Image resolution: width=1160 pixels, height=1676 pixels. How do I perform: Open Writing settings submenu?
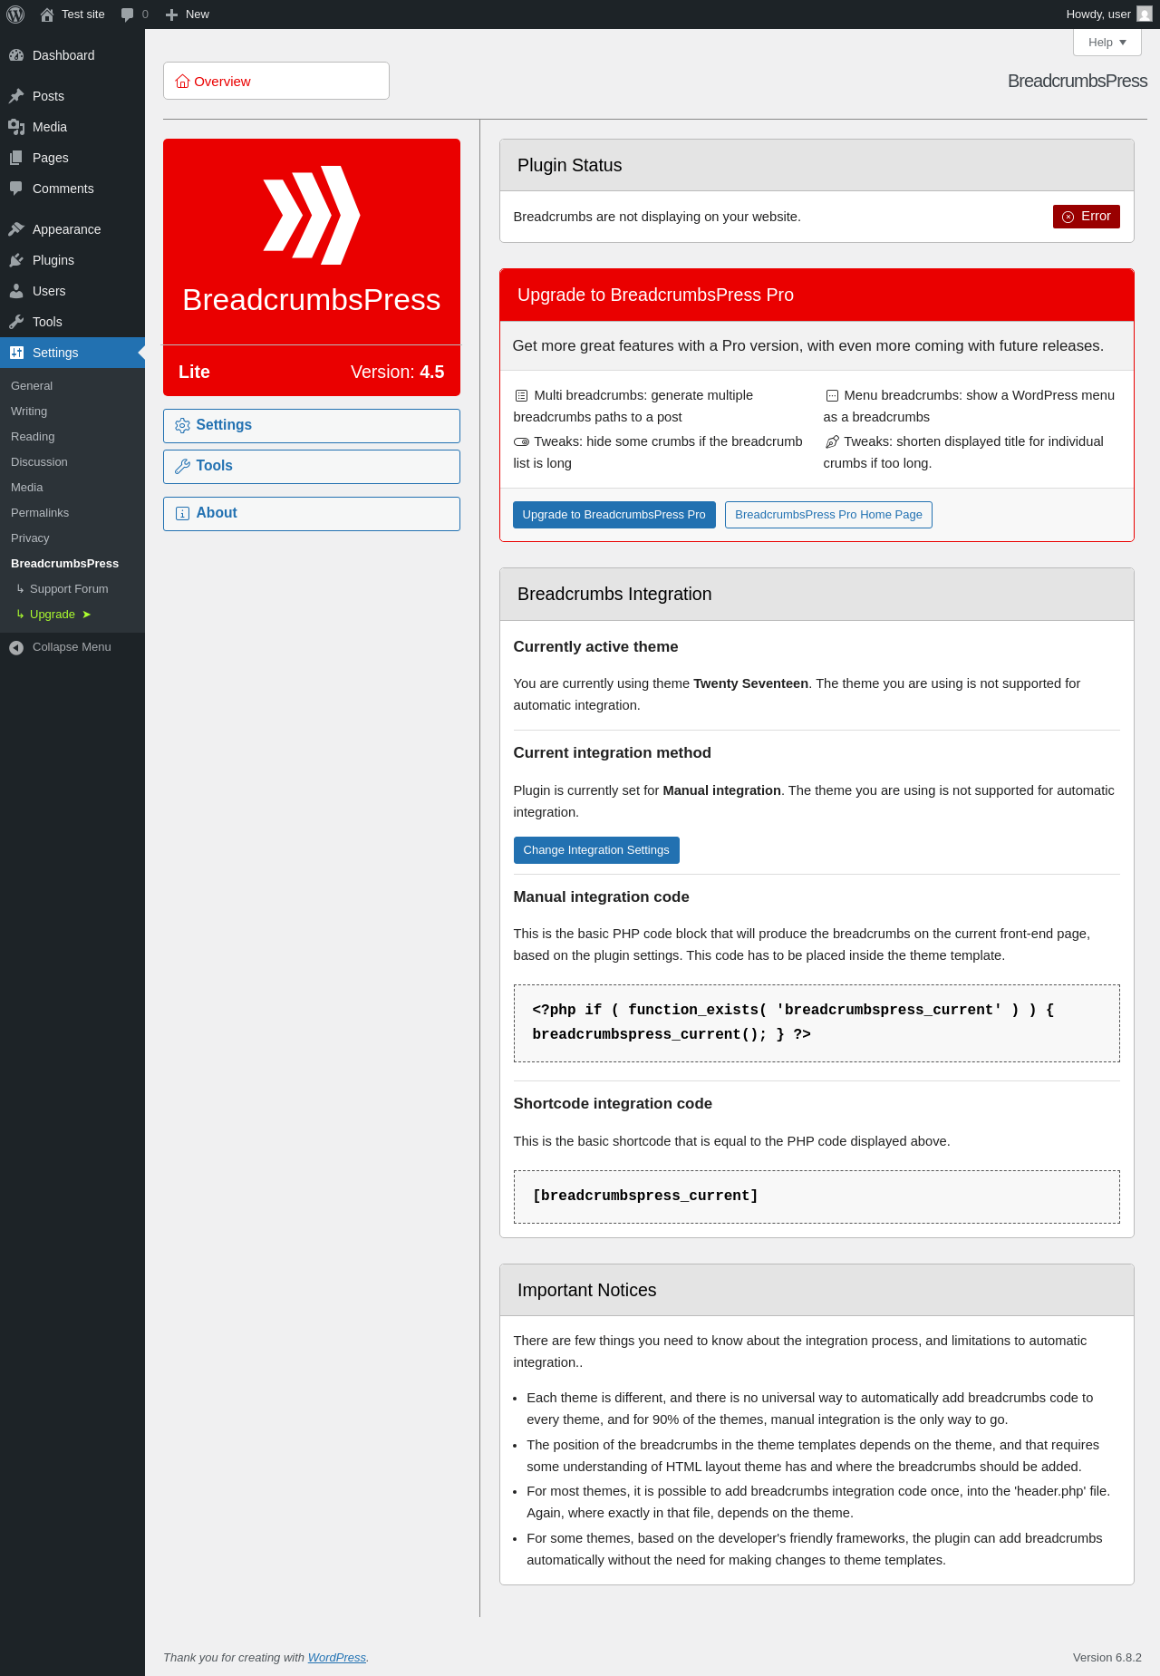coord(29,412)
